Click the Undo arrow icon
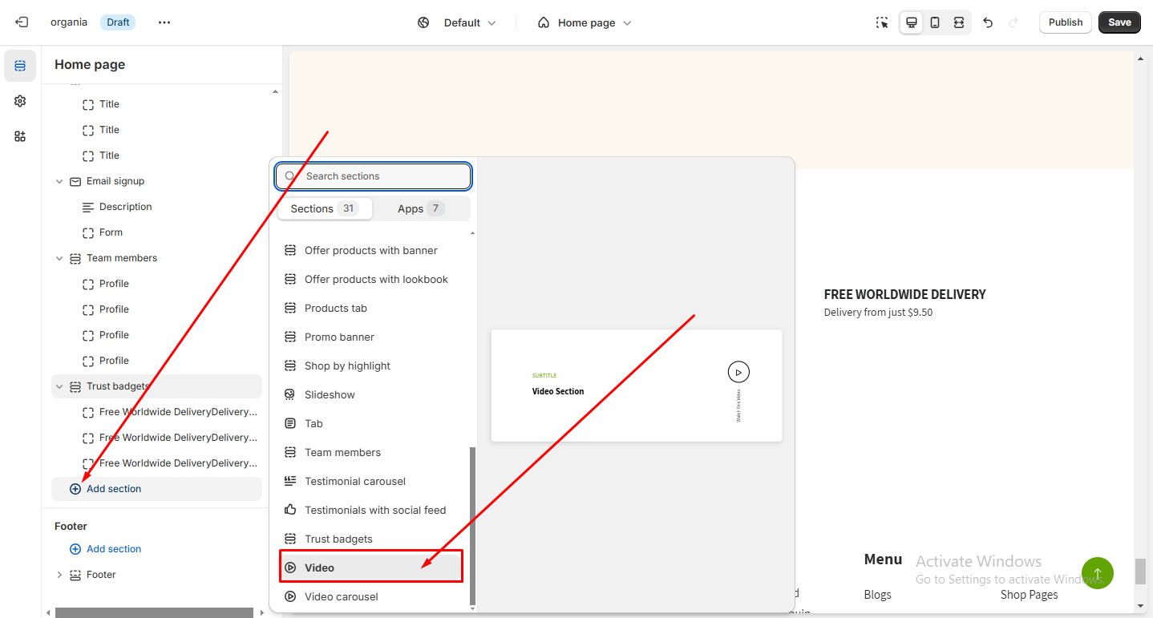This screenshot has width=1153, height=618. pyautogui.click(x=988, y=22)
